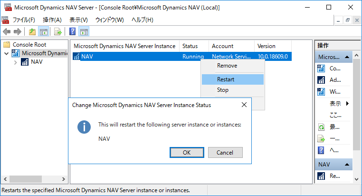Click the '一...' export action link
Image resolution: width=362 pixels, height=196 pixels.
click(334, 139)
